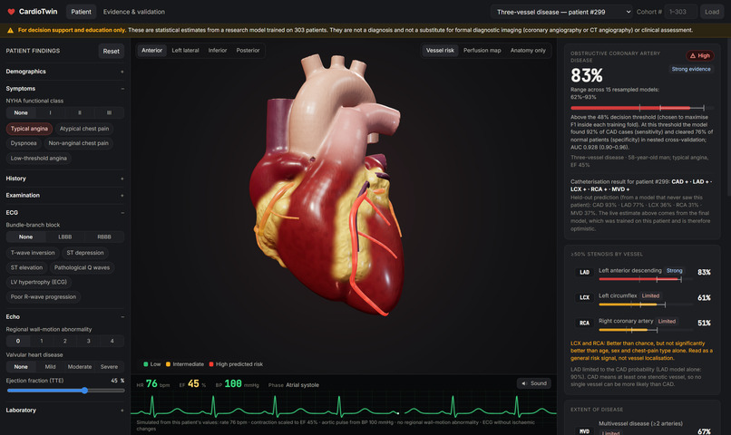
Task: Toggle Low-threshold angina chip
Action: (39, 159)
